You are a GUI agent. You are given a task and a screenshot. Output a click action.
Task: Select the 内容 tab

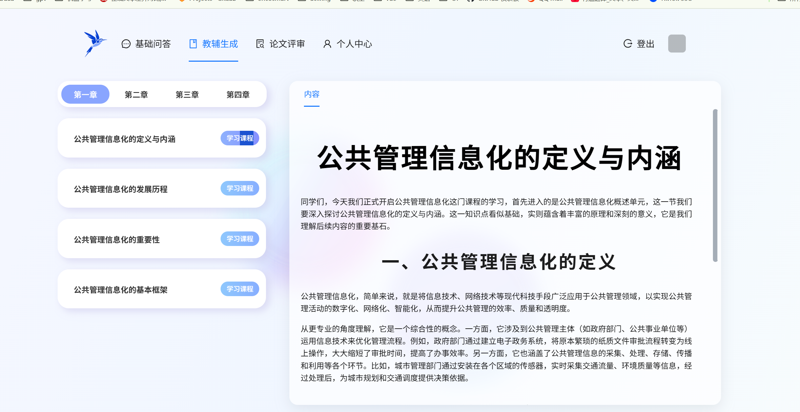pos(311,94)
